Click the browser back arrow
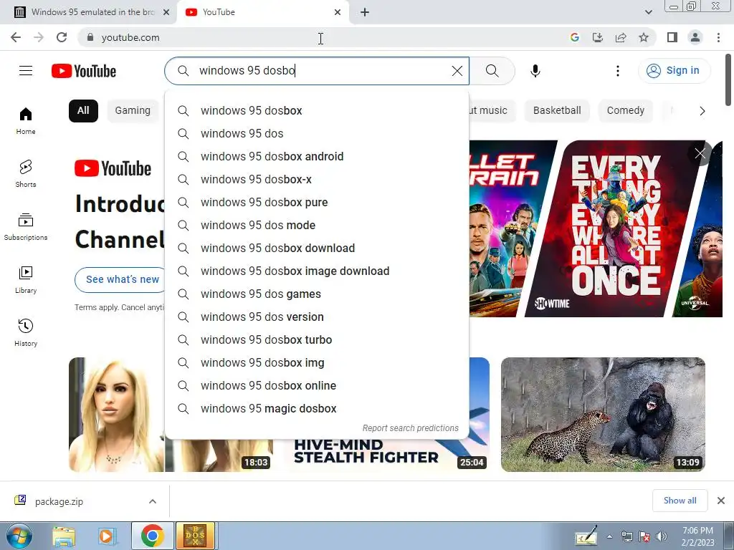 pos(16,37)
